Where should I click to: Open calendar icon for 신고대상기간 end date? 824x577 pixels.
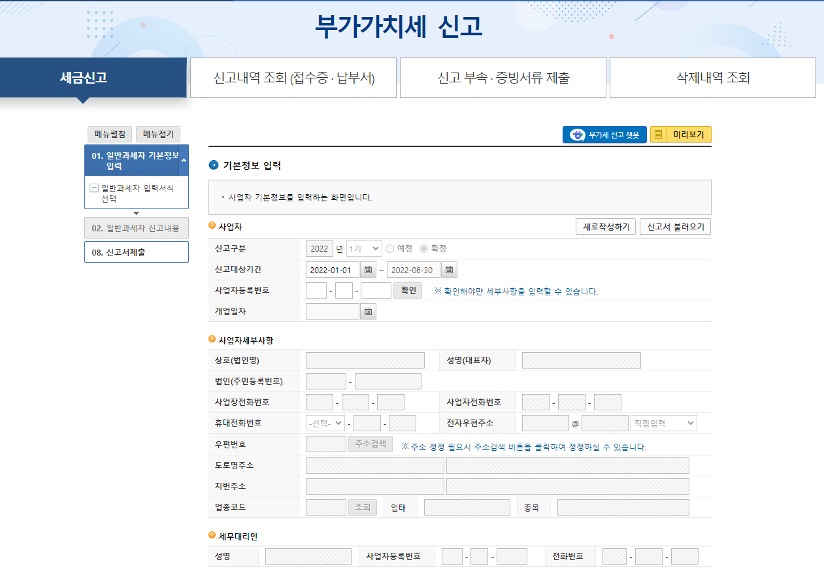pyautogui.click(x=450, y=270)
